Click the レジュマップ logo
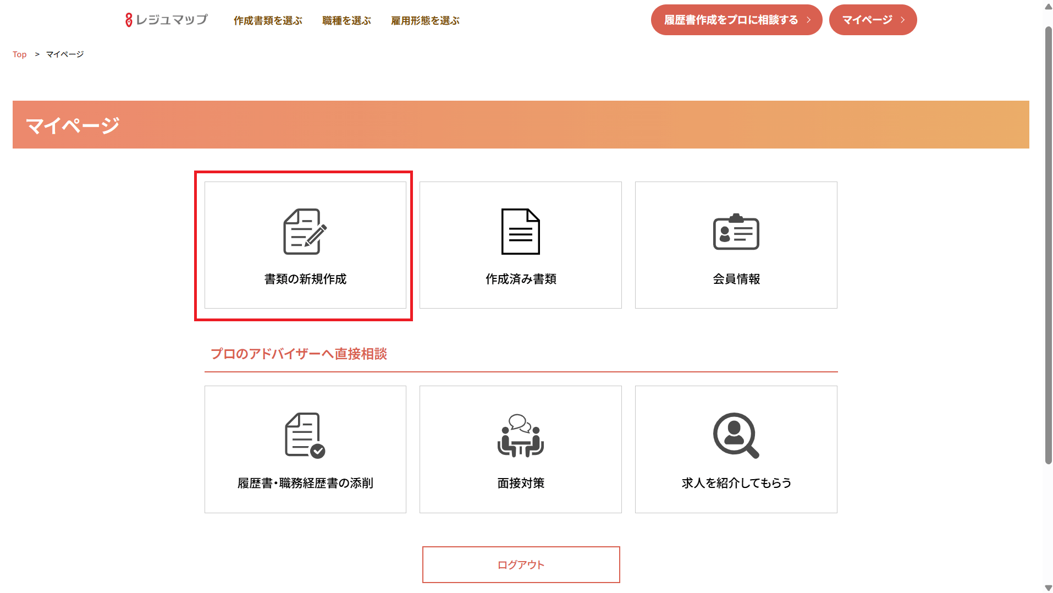The height and width of the screenshot is (593, 1053). point(167,20)
